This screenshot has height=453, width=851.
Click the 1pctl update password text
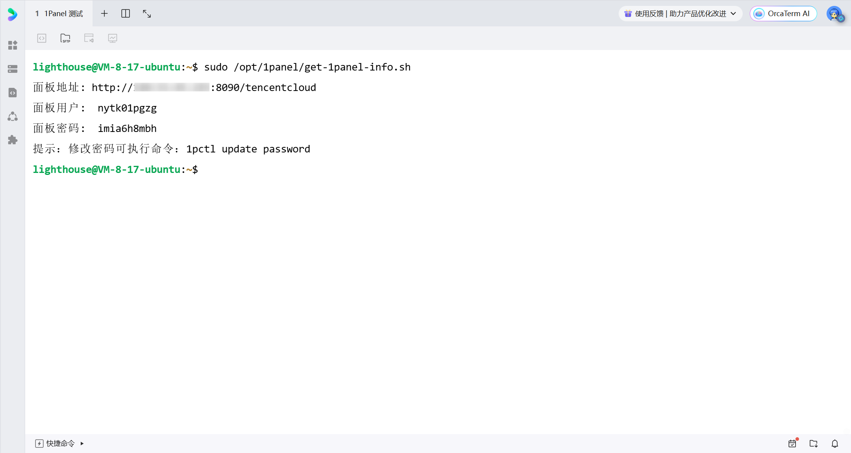point(248,149)
